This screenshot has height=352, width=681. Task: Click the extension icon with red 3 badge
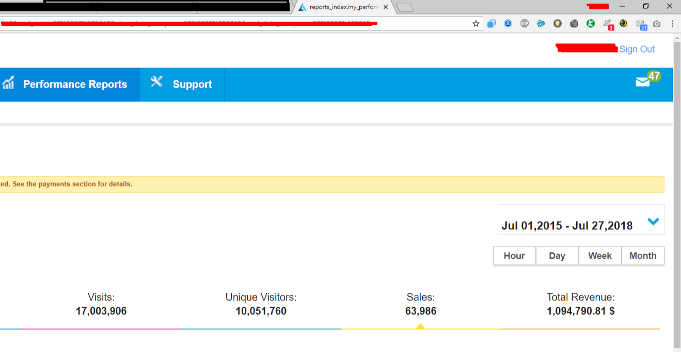coord(608,24)
